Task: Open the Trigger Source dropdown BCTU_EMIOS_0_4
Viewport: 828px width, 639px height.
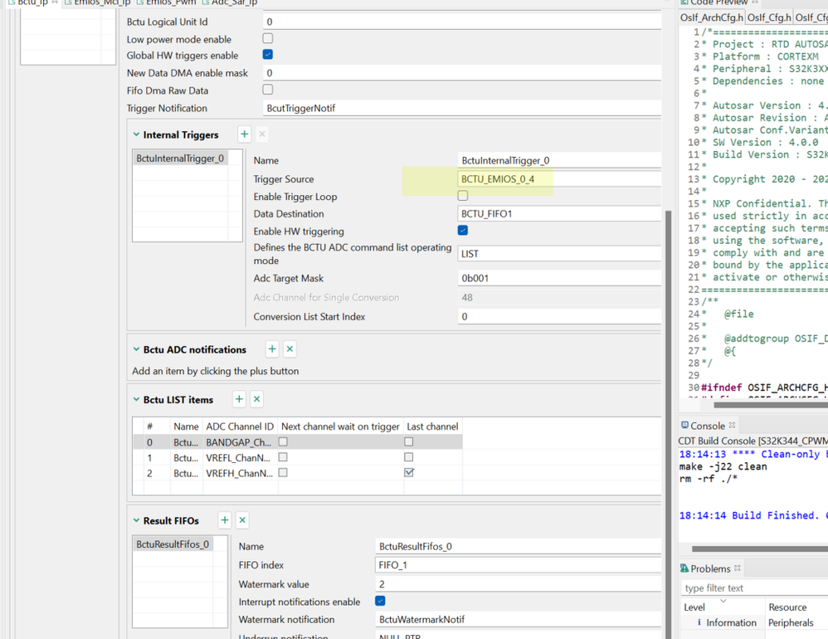Action: coord(559,179)
